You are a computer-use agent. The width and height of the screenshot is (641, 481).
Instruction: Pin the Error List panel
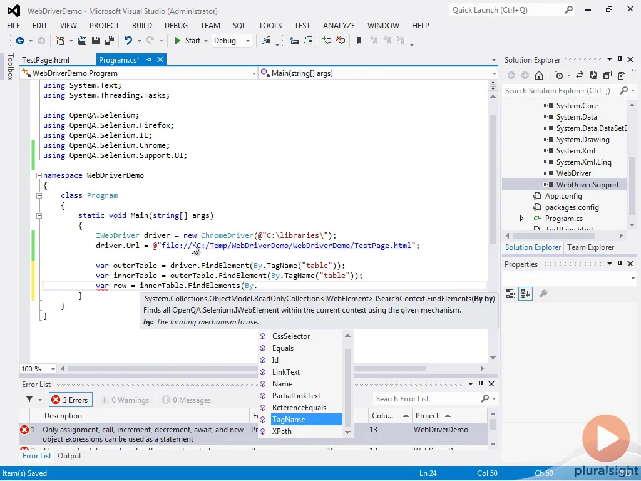[481, 384]
